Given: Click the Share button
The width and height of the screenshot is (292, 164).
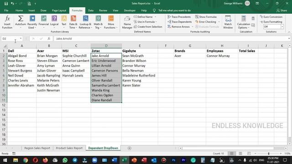Looking at the screenshot, I should 282,10.
